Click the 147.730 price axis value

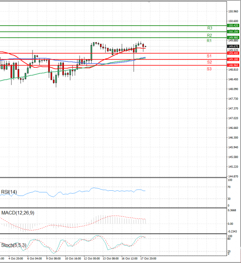(233, 99)
